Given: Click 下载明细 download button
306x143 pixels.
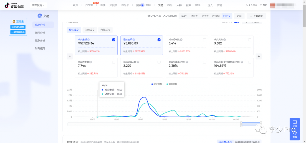Looking at the screenshot, I should pyautogui.click(x=256, y=16).
